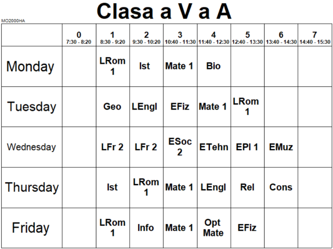Select the Tuesday row label

click(31, 107)
